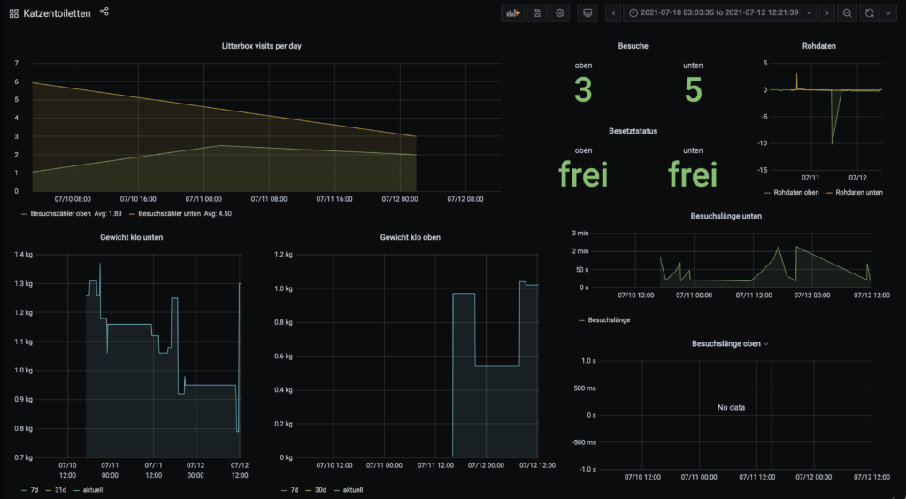Click the dashboards grid icon beside Katzentoiletten
Image resolution: width=906 pixels, height=499 pixels.
[x=14, y=13]
